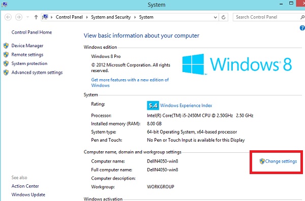
Task: Open Remote settings link
Action: click(27, 55)
